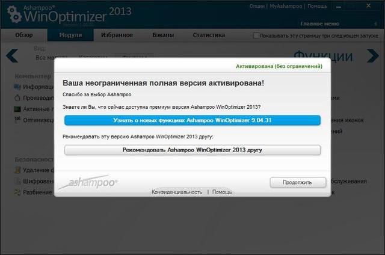Image resolution: width=385 pixels, height=255 pixels.
Task: Collapse the main menu arrow icon
Action: (375, 24)
